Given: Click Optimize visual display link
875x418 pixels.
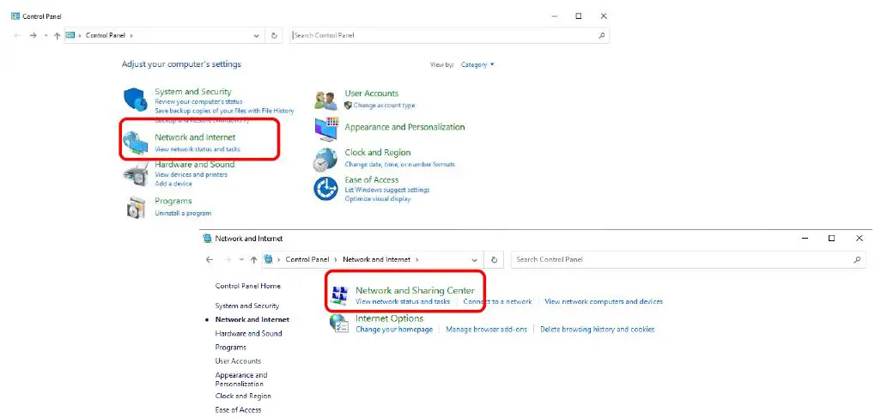Looking at the screenshot, I should (x=377, y=198).
